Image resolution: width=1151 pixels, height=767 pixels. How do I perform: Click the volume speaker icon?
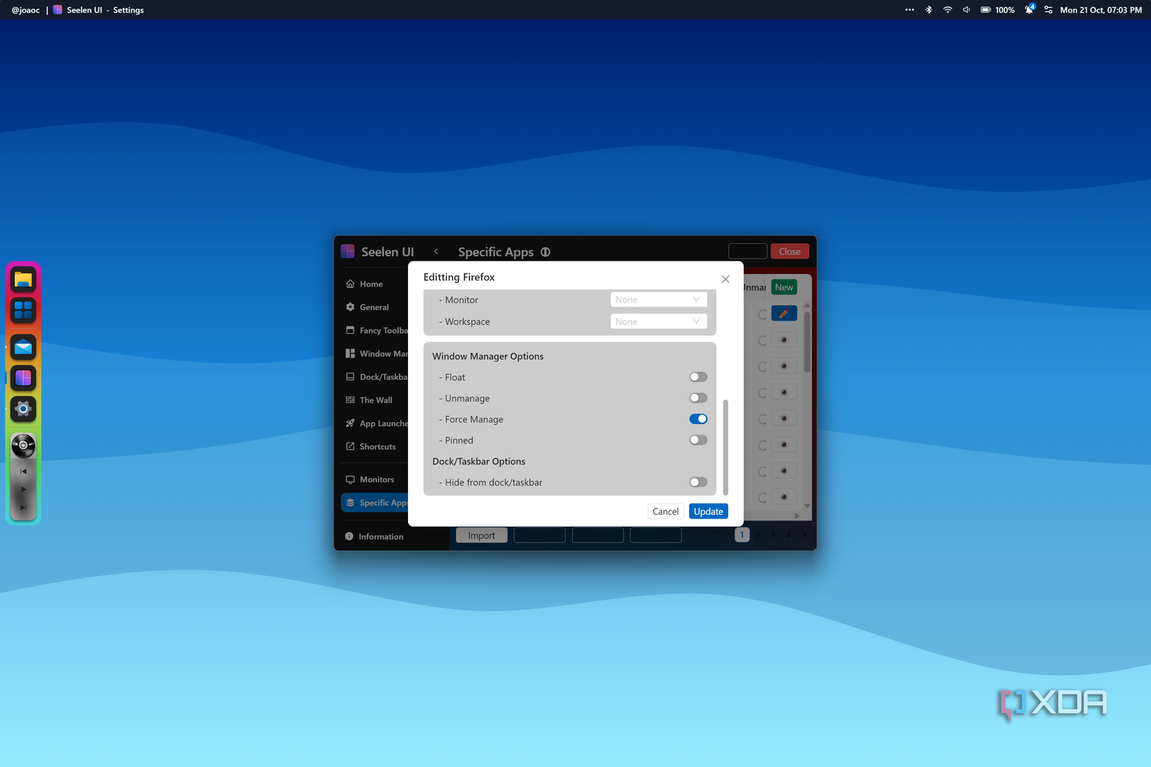[966, 10]
